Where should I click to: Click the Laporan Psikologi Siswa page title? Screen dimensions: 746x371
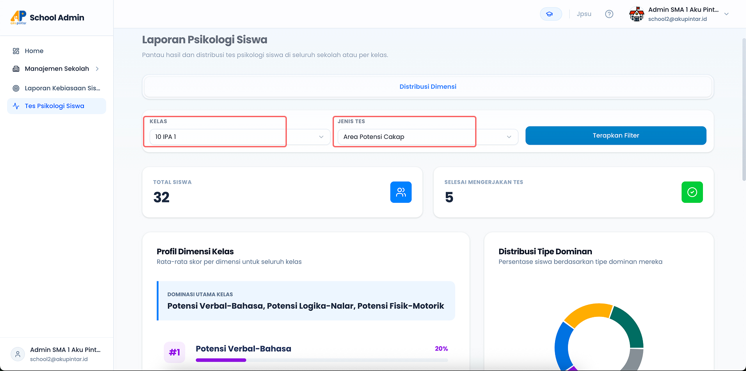click(205, 40)
